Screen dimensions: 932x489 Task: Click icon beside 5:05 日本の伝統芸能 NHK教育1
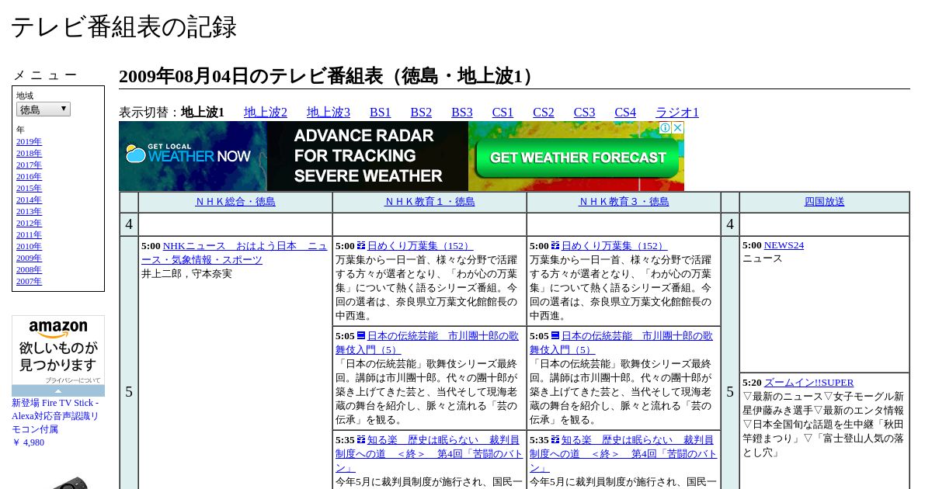click(361, 336)
